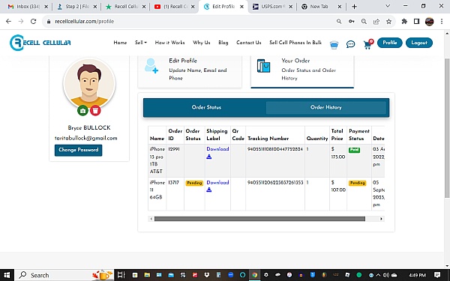
Task: Click the red delete photo icon
Action: [95, 110]
